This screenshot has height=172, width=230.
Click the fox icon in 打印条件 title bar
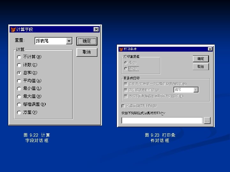121,49
